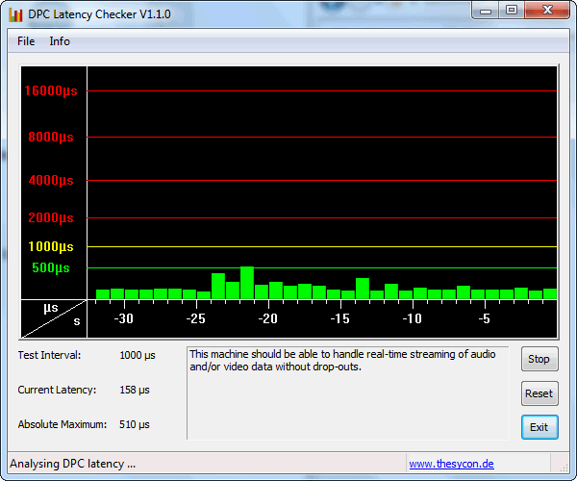This screenshot has width=577, height=481.
Task: Click the 16000µs axis label
Action: (x=51, y=90)
